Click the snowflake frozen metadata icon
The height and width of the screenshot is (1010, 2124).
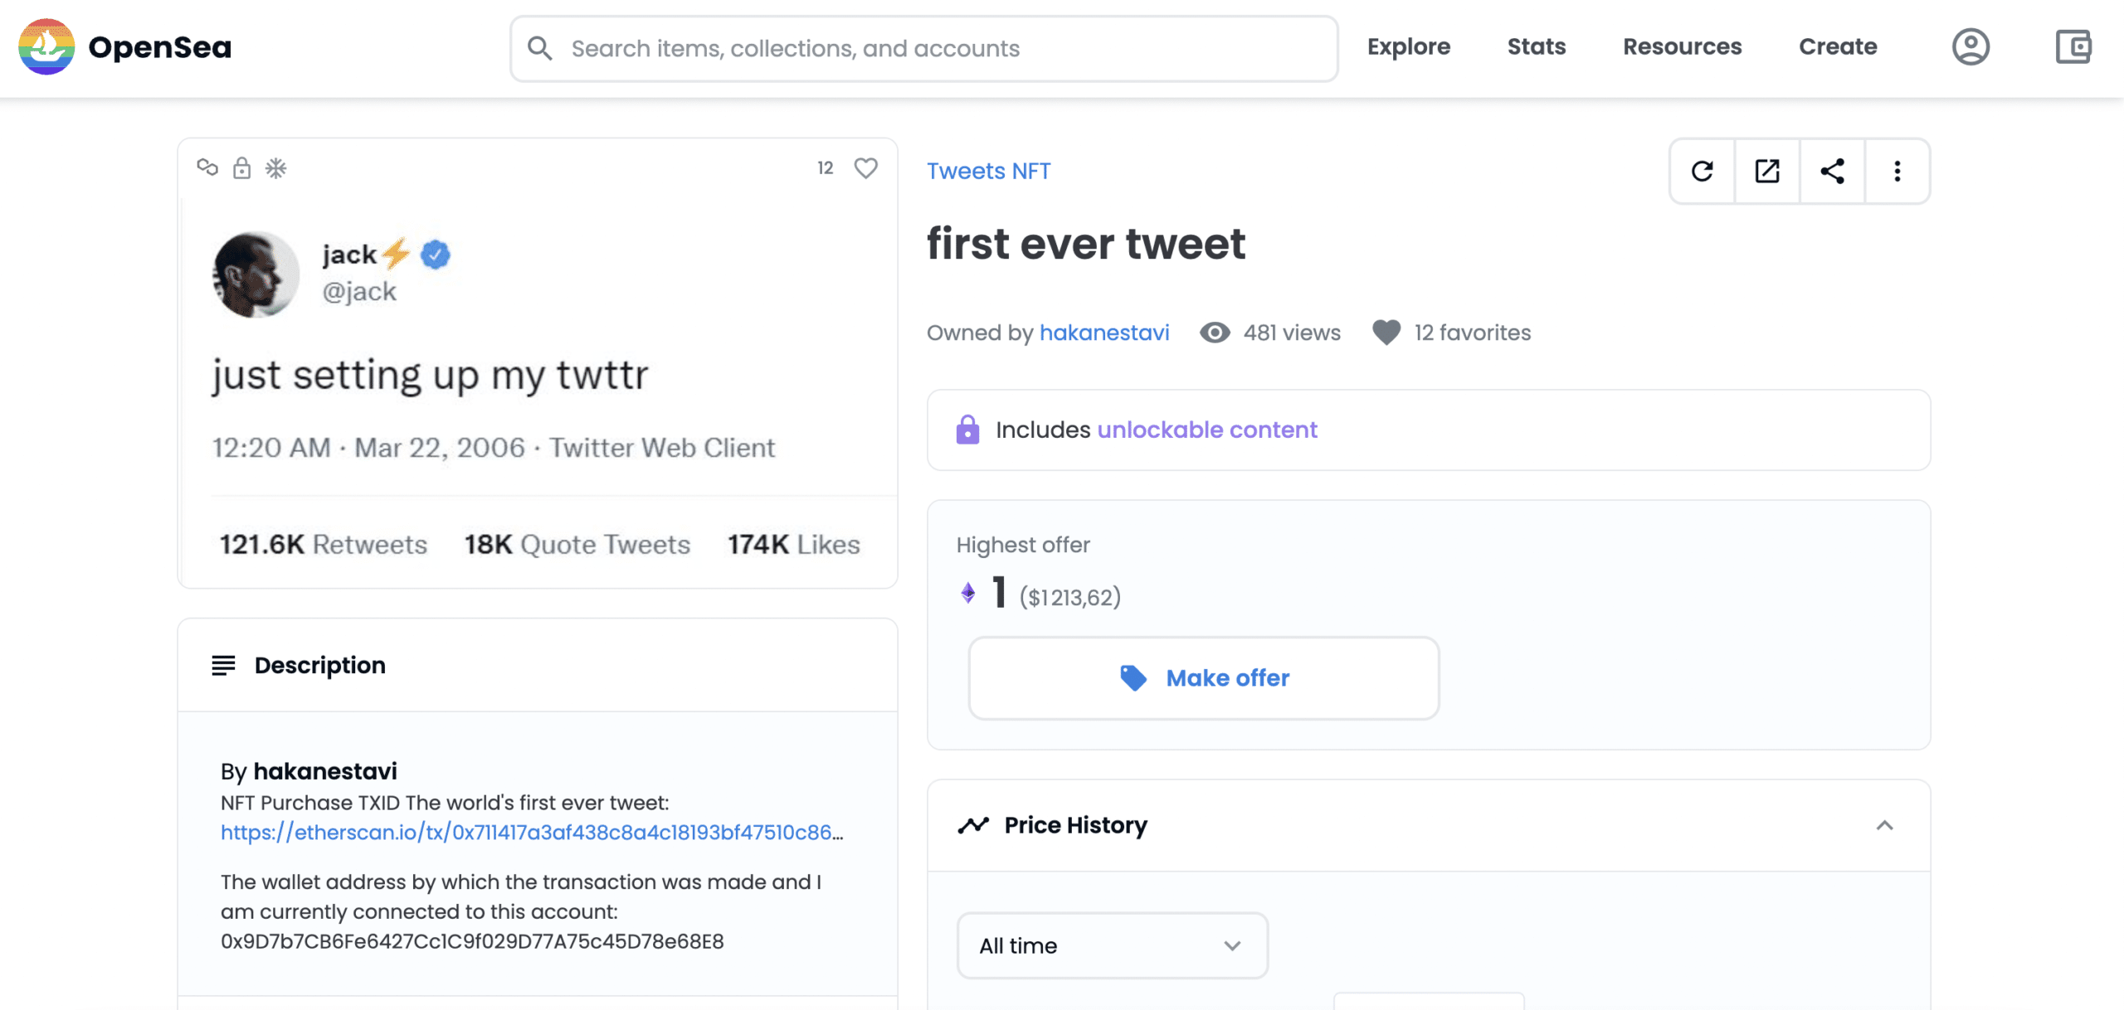click(275, 168)
